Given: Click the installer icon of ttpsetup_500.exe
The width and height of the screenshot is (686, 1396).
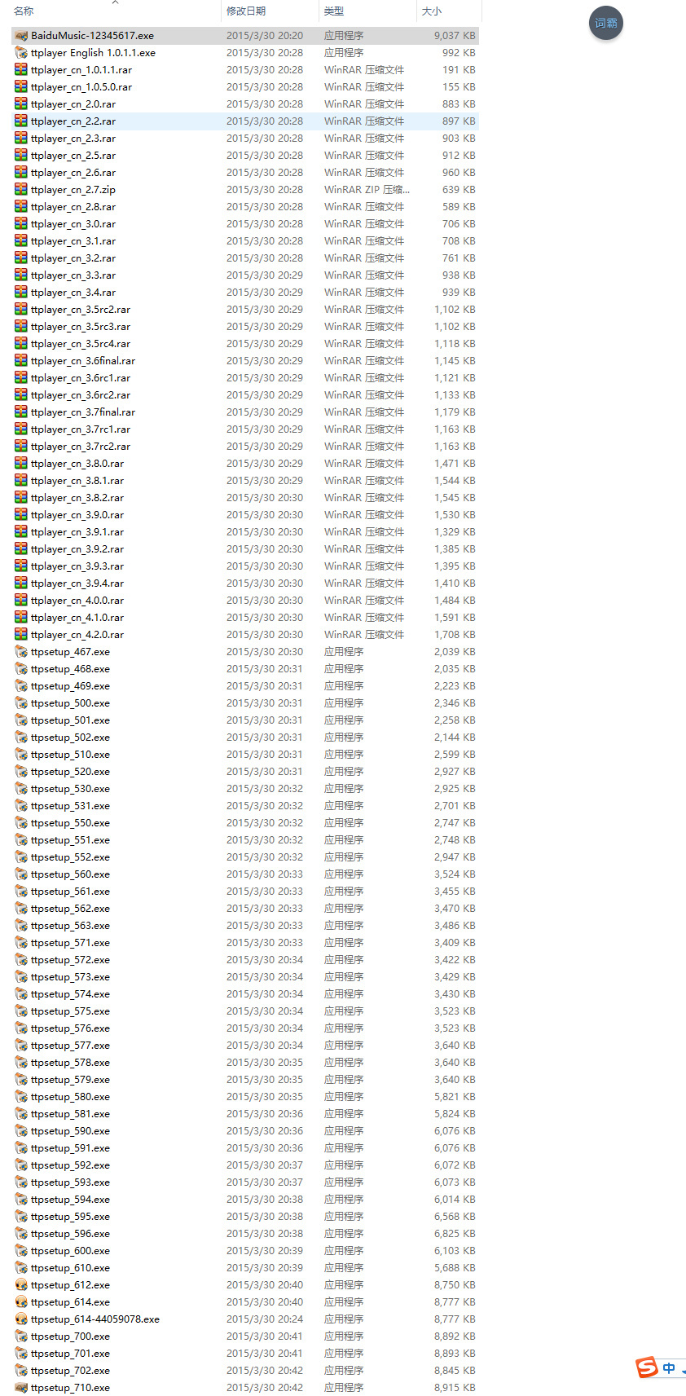Looking at the screenshot, I should (21, 703).
